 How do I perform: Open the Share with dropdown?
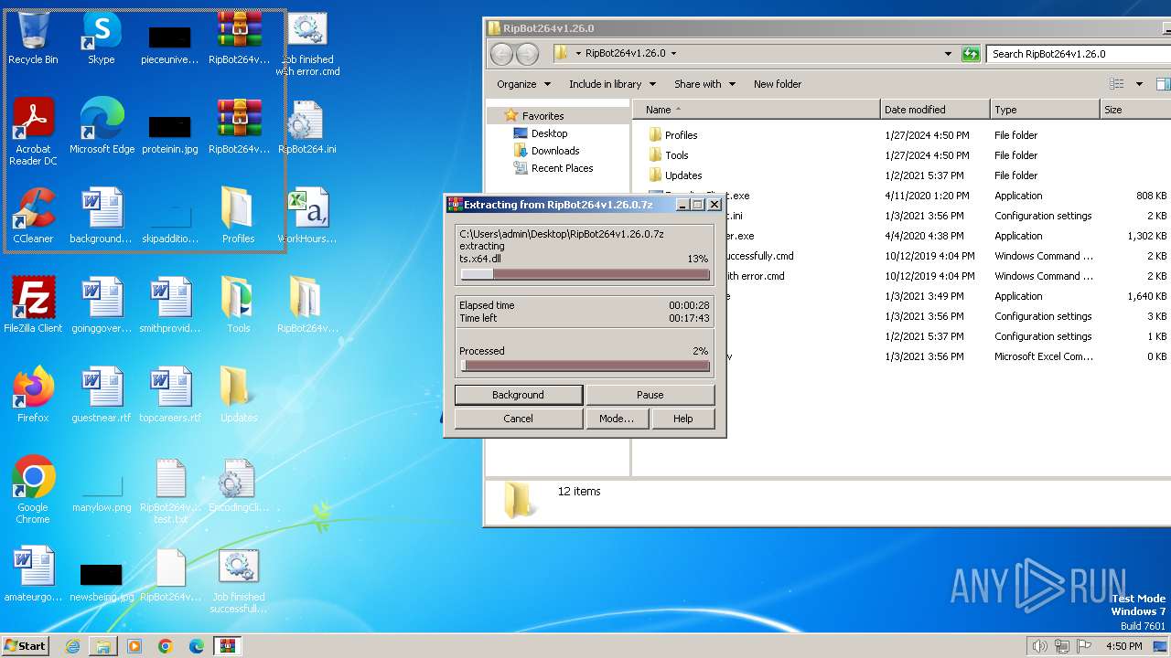pyautogui.click(x=704, y=84)
